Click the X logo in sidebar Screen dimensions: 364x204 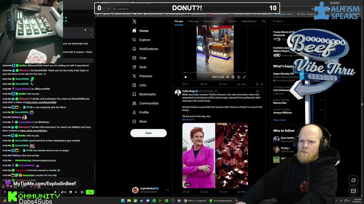pos(135,22)
